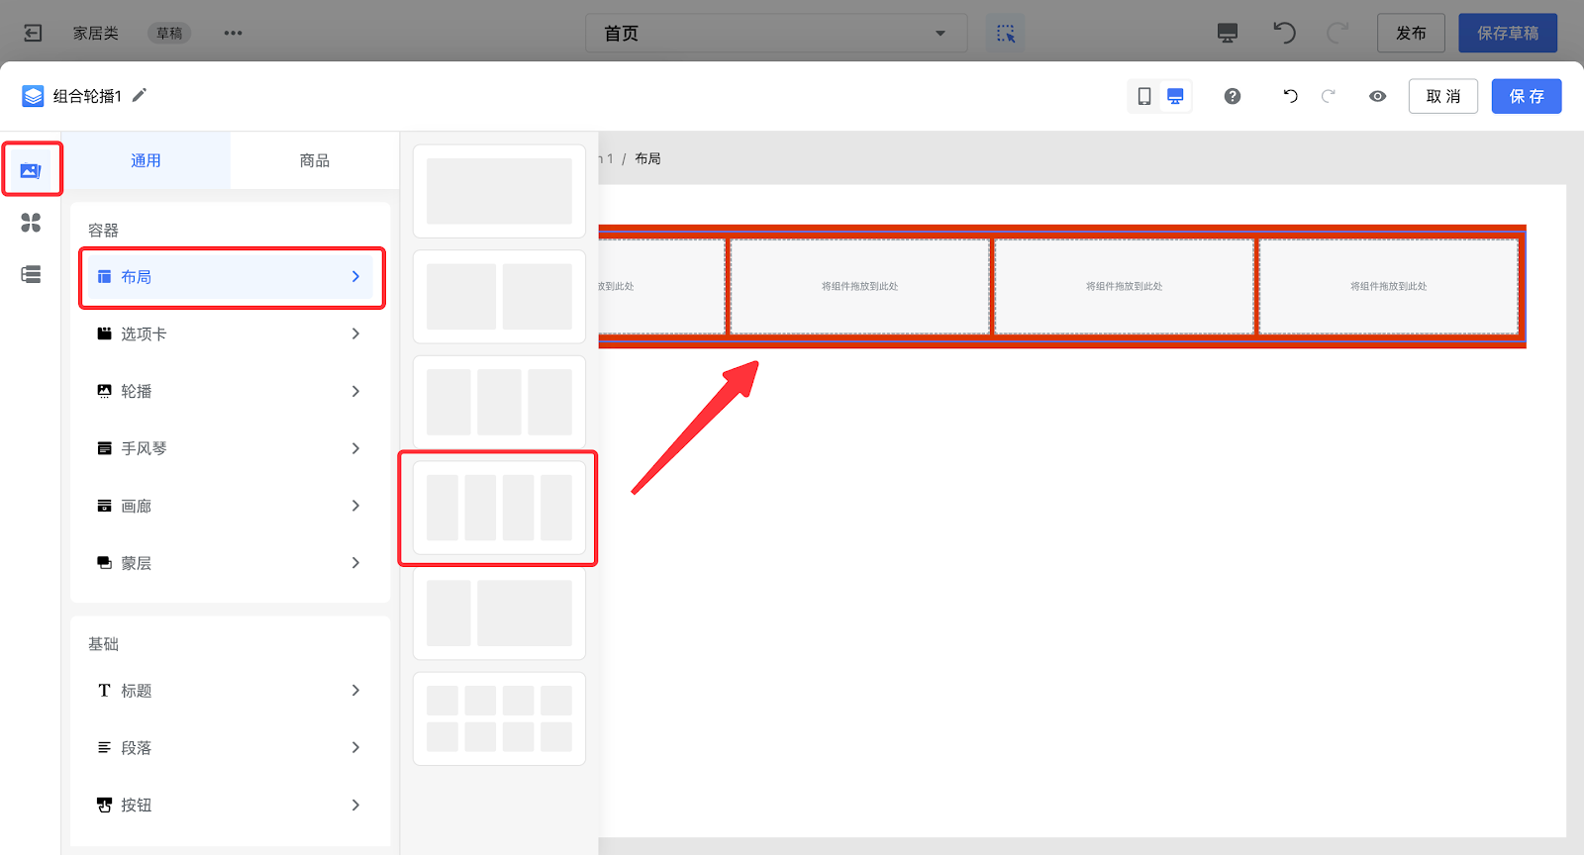Switch to mobile device preview
Screen dimensions: 1584x855
pyautogui.click(x=1144, y=96)
